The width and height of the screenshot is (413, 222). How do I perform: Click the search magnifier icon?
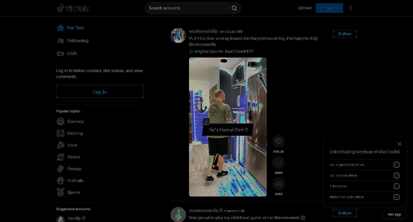coord(234,8)
